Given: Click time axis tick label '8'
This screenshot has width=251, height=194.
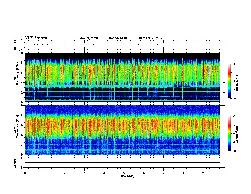Looking at the screenshot, I should [183, 173].
